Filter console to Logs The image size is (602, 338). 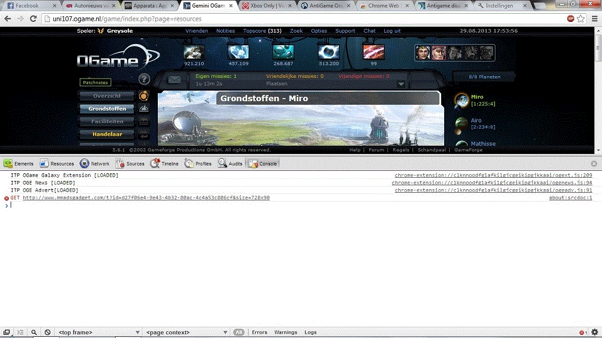tap(311, 332)
